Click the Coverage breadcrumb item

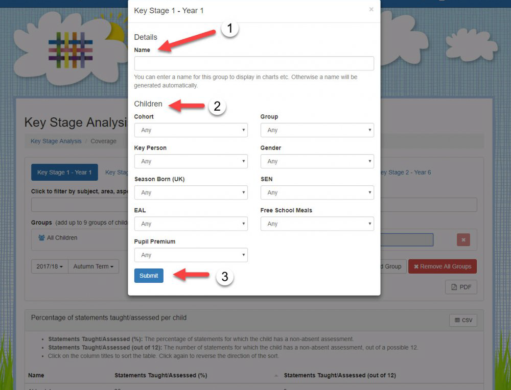tap(103, 141)
